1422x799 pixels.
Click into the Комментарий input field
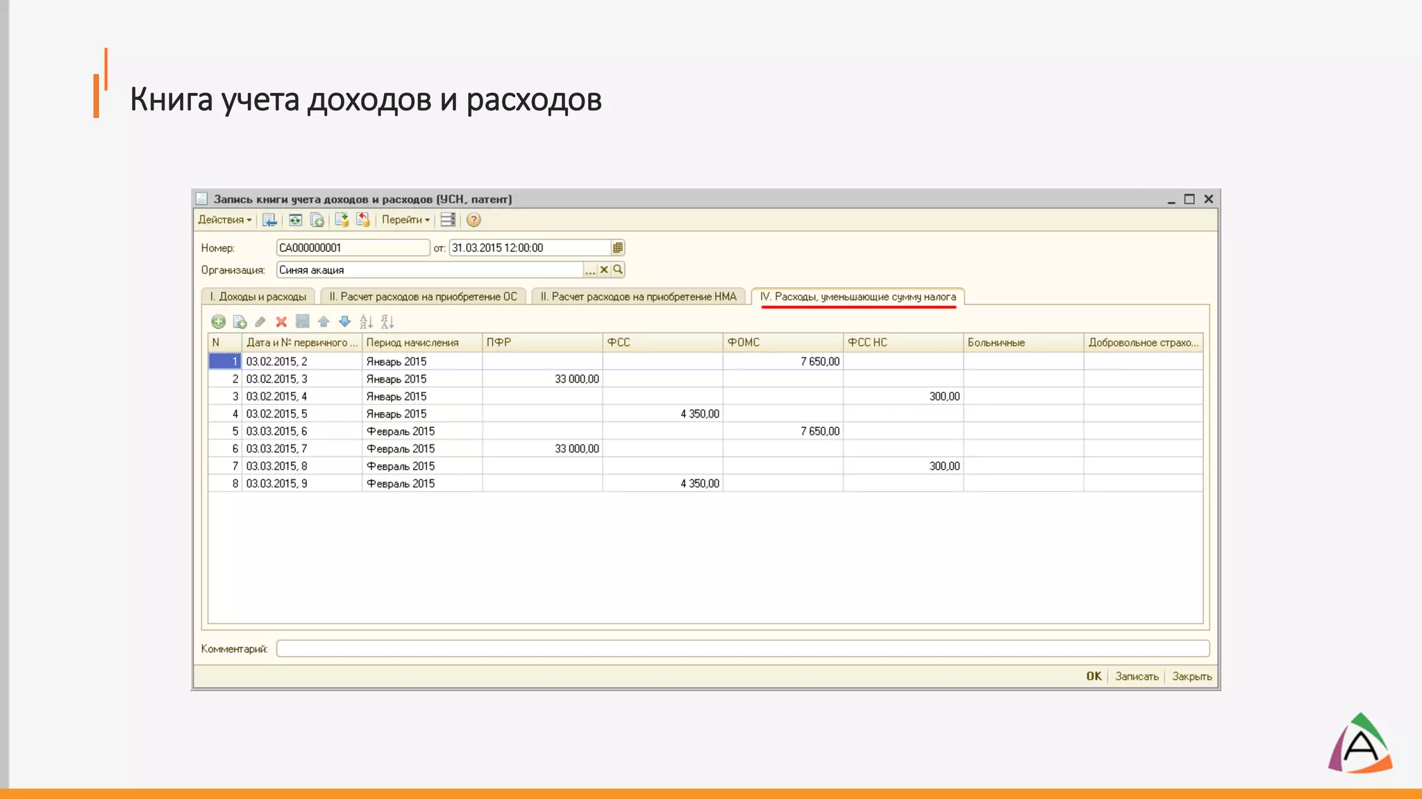742,648
